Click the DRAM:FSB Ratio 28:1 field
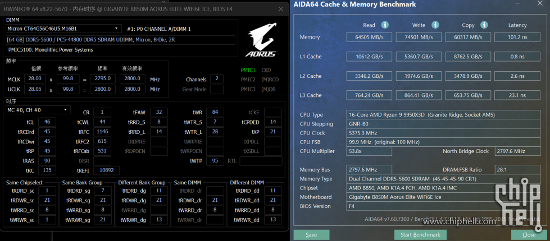Viewport: 550px width, 241px height. click(x=517, y=170)
